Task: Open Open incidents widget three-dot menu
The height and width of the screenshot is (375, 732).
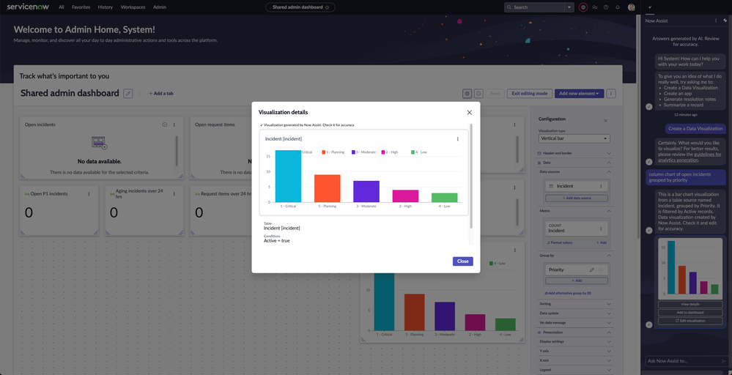Action: pos(174,125)
